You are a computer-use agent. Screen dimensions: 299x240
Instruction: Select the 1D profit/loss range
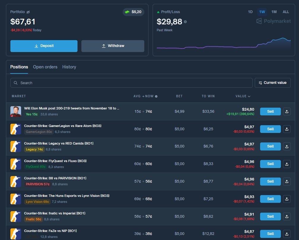(250, 12)
